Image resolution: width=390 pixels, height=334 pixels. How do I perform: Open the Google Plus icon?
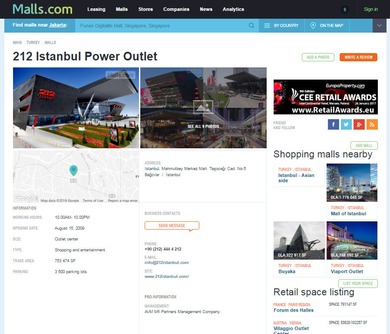pyautogui.click(x=359, y=124)
